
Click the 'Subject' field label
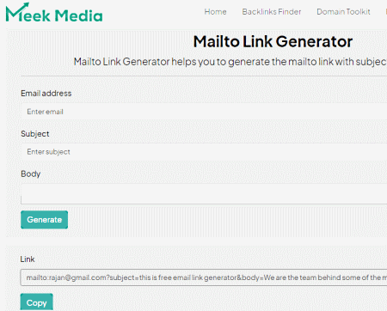[x=35, y=134]
